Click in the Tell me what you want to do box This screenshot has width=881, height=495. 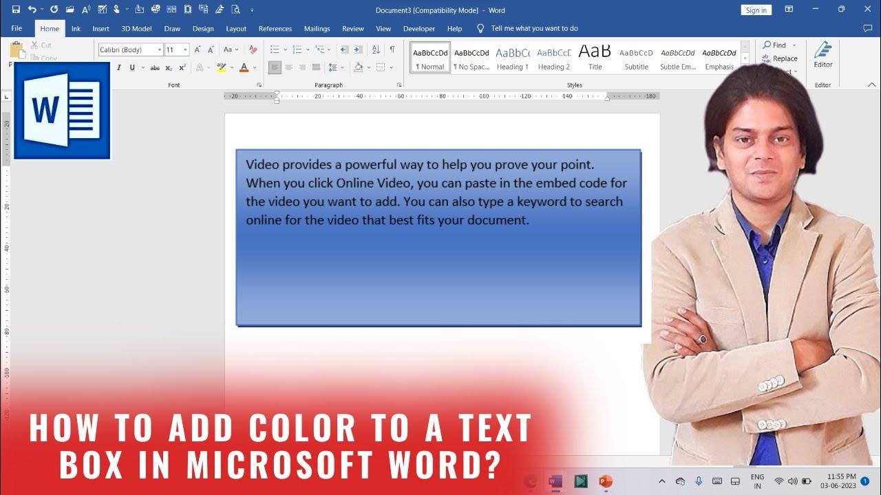(534, 29)
